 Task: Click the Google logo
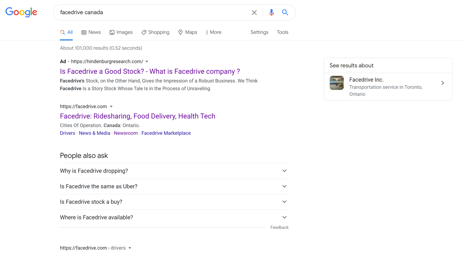point(21,12)
